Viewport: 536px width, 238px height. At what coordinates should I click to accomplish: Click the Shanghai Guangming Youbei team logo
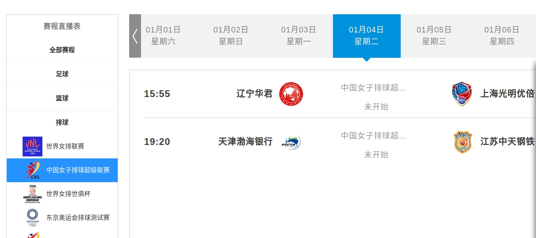[x=462, y=94]
